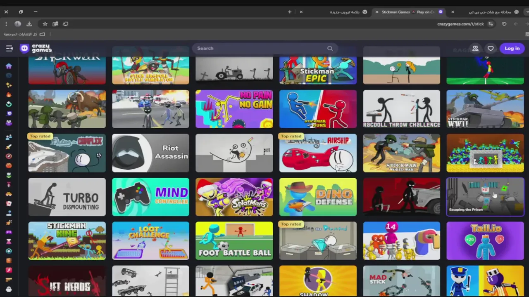Open the Fleeing the Complex game

click(67, 153)
